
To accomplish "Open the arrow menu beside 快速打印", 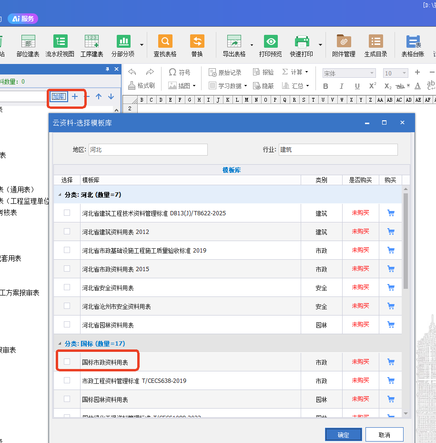I will 320,45.
